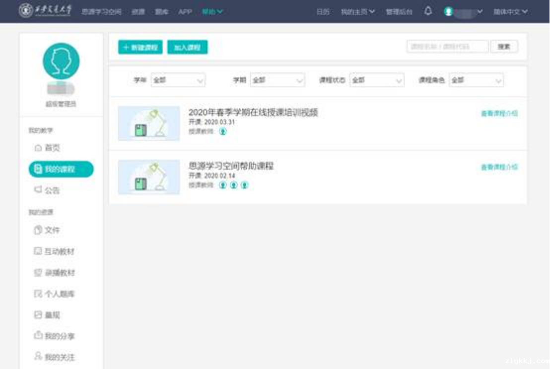Click the 新建课程 button

pos(140,47)
